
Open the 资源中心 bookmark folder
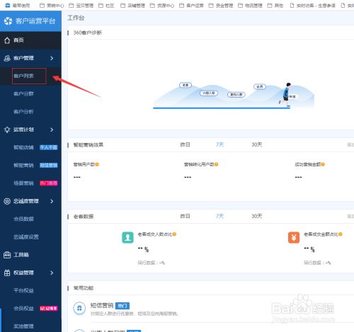[x=162, y=5]
